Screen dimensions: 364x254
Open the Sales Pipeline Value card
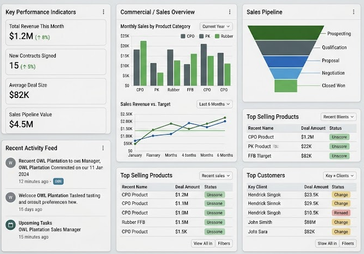click(56, 120)
